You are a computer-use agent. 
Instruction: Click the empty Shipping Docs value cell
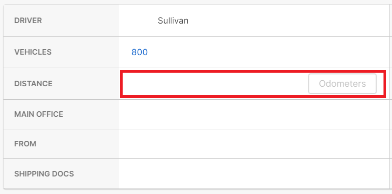pyautogui.click(x=254, y=174)
